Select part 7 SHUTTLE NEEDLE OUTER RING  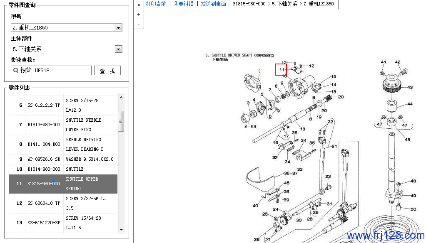63,125
